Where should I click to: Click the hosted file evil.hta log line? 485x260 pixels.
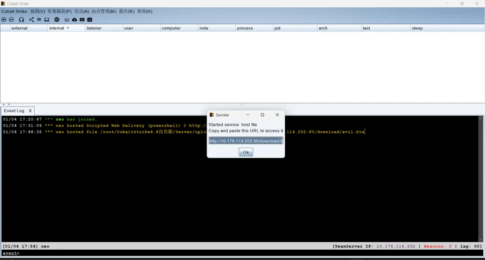(184, 132)
